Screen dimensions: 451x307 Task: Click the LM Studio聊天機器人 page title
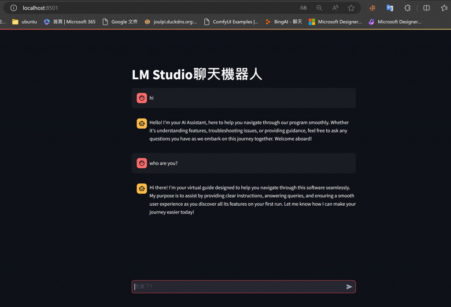[197, 74]
